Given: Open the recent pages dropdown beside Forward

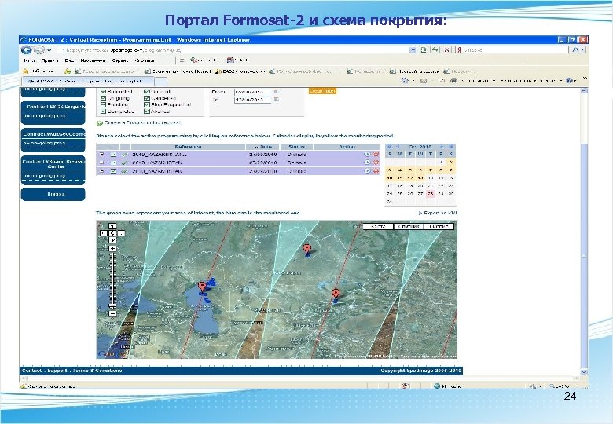Looking at the screenshot, I should [49, 50].
